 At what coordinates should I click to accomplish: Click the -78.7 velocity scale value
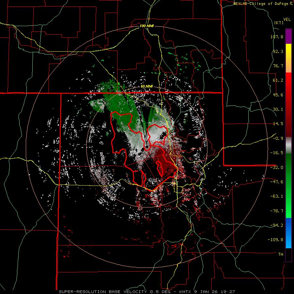click(277, 211)
